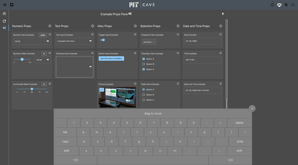Click the Numeric Slider Example handle
298x165 pixels.
pos(22,59)
